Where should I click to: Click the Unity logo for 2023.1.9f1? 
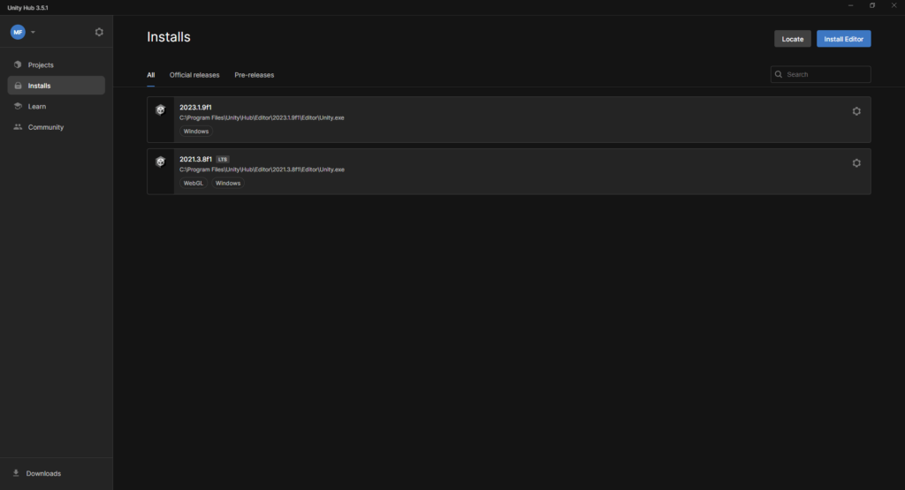coord(160,110)
